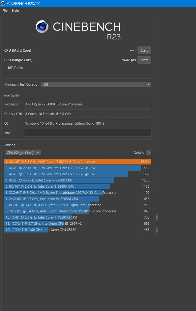Click the 486 score value

coord(147,230)
